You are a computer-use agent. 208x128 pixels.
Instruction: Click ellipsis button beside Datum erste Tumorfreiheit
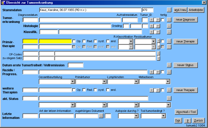[x=169, y=65]
